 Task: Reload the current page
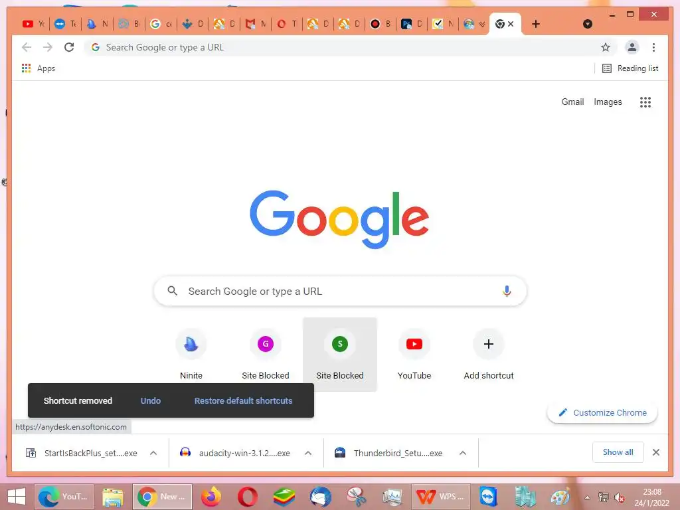point(69,47)
